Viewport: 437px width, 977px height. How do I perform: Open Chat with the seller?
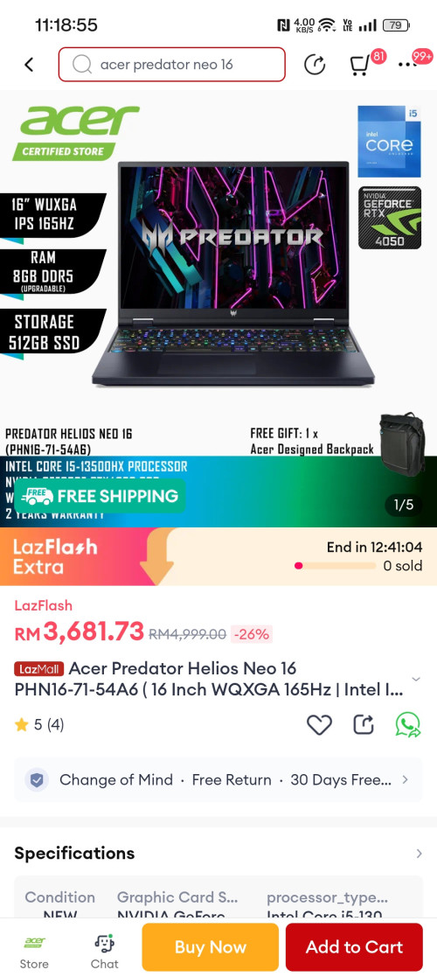tap(104, 949)
